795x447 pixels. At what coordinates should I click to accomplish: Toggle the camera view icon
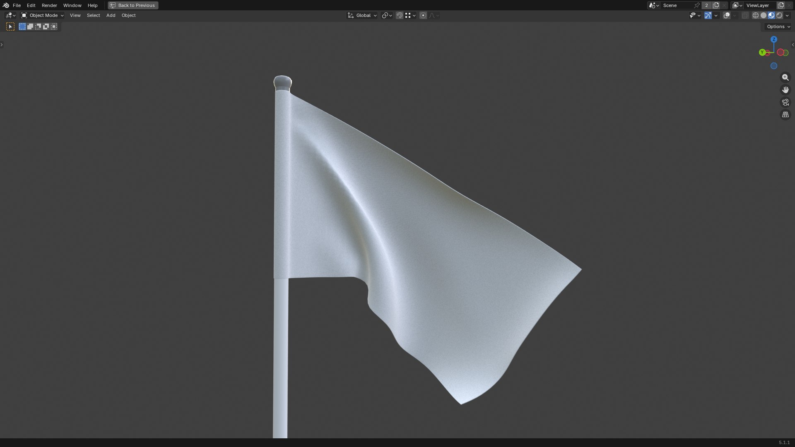pyautogui.click(x=785, y=102)
